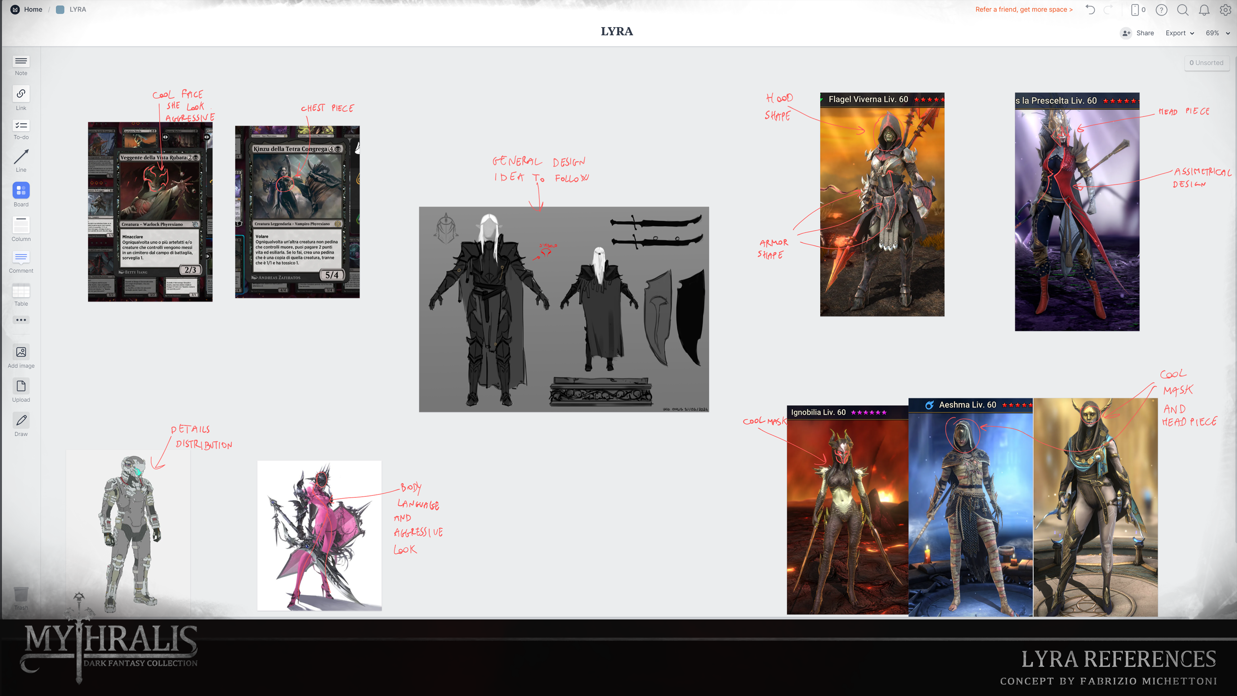Pick the Column tool
This screenshot has height=696, width=1237.
pyautogui.click(x=21, y=224)
